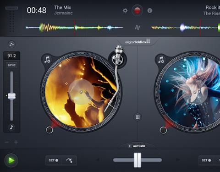This screenshot has width=220, height=172.
Task: Click the artist name Jermaine
Action: click(63, 13)
